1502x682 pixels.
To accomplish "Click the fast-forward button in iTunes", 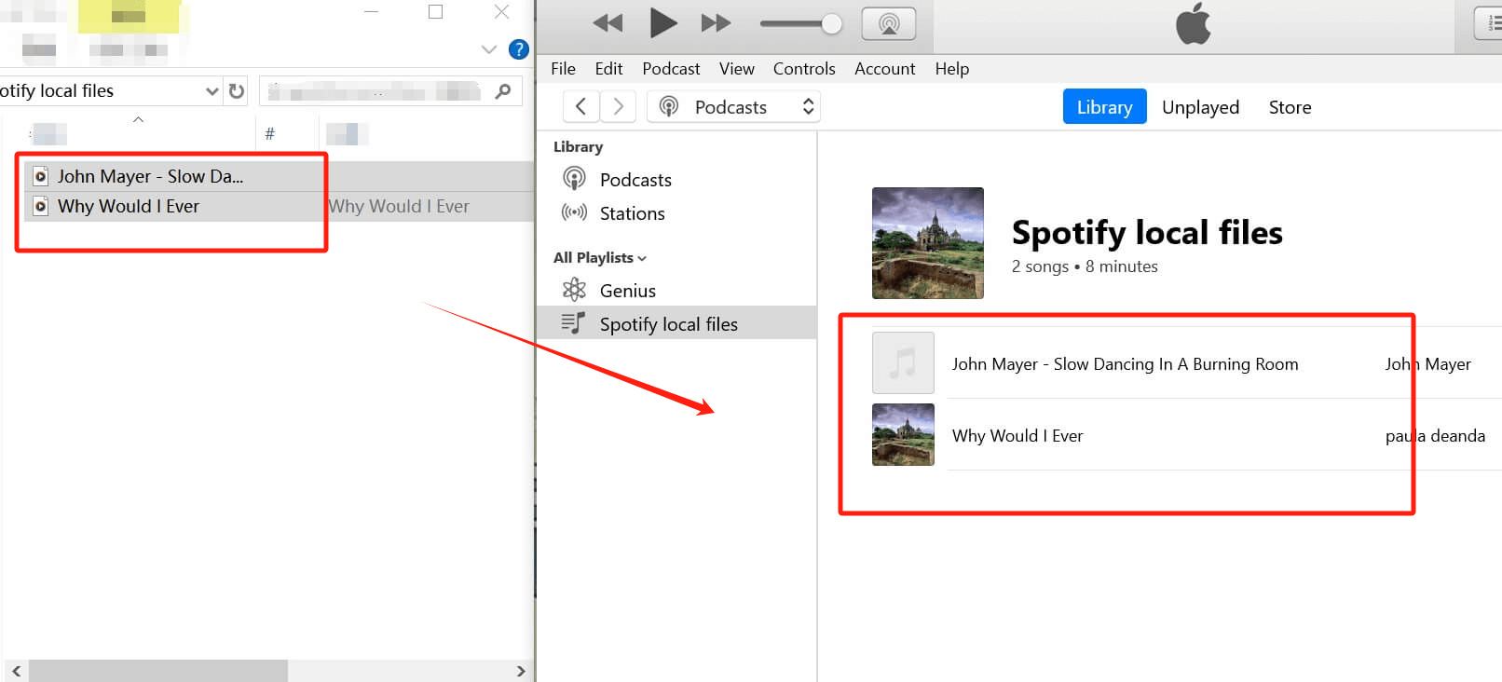I will click(716, 23).
